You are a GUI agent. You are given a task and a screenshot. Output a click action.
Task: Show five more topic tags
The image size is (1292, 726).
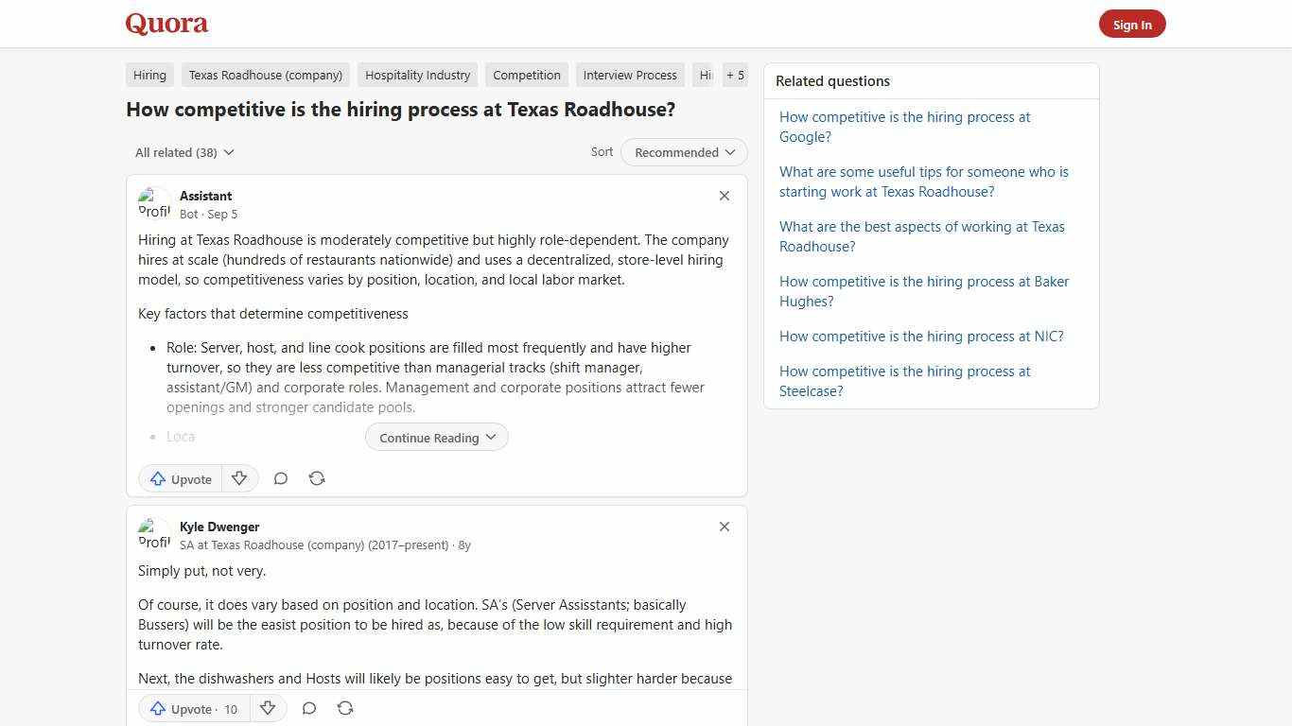point(735,75)
